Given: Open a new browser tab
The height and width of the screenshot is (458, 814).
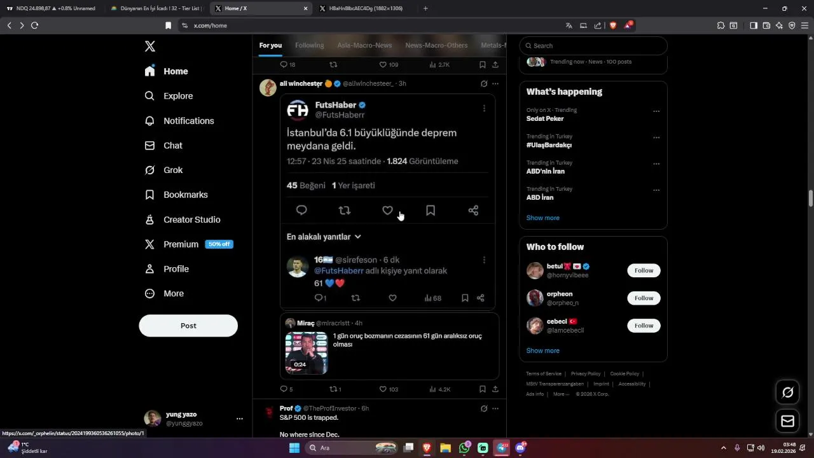Looking at the screenshot, I should pos(425,8).
